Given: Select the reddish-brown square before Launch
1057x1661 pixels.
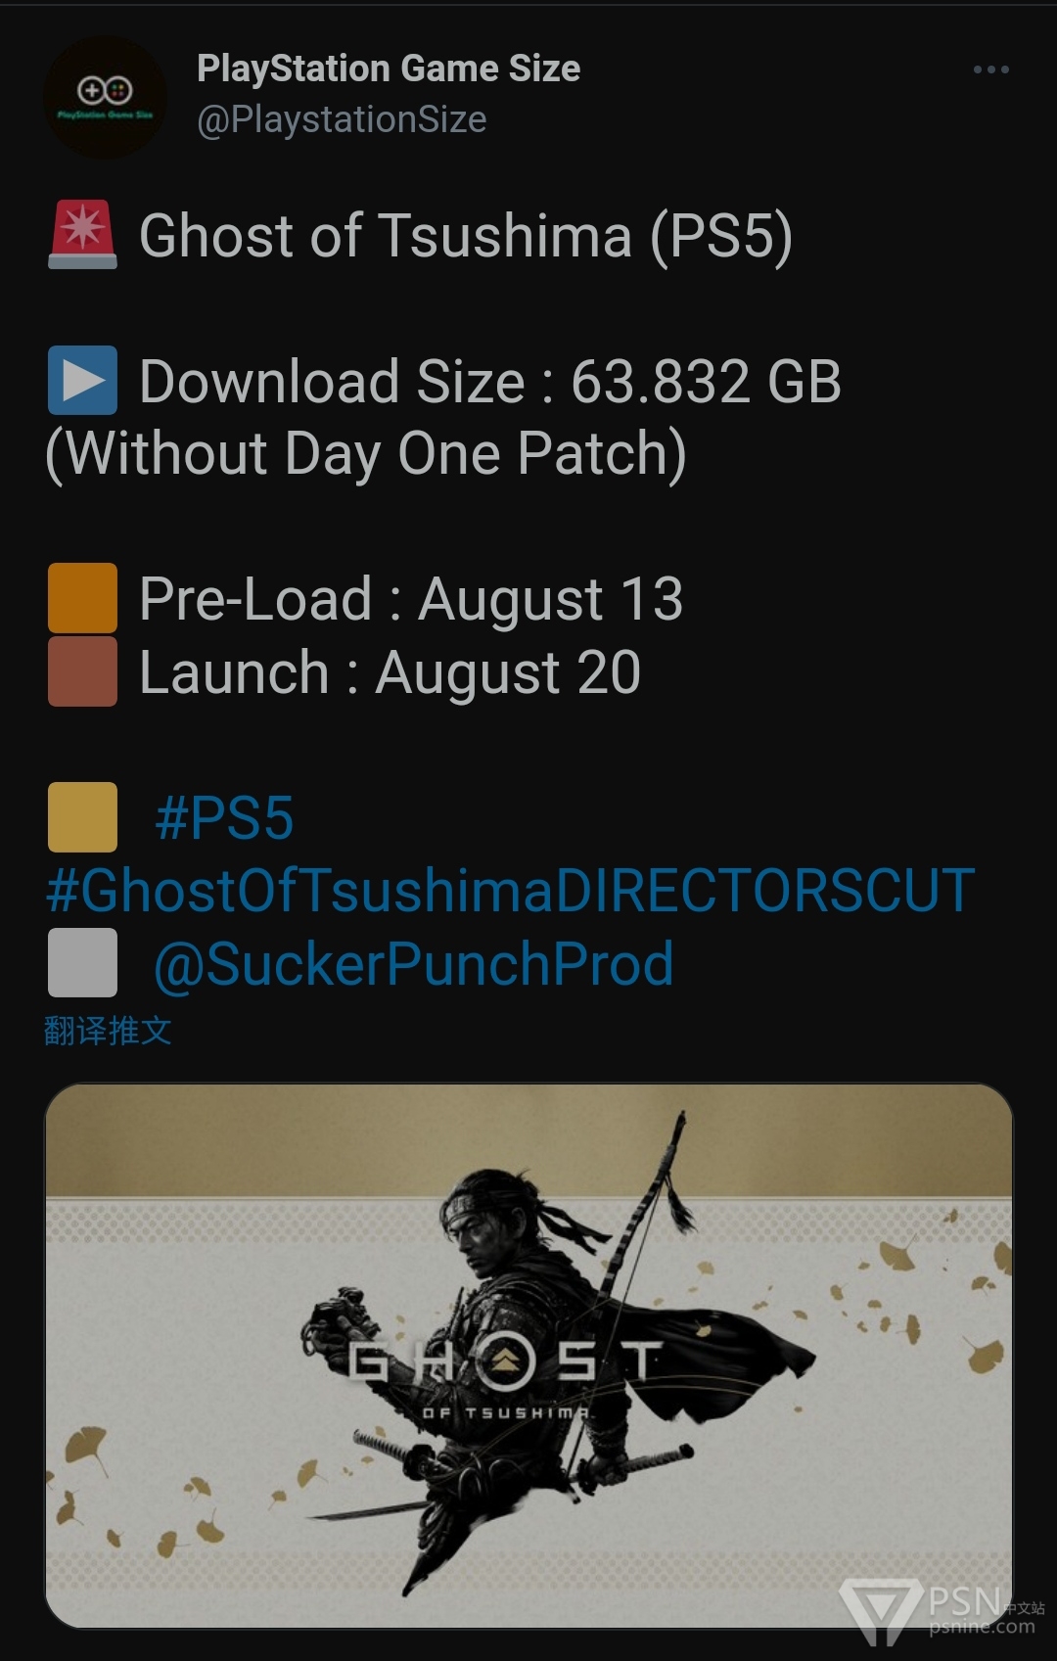Looking at the screenshot, I should (x=82, y=671).
